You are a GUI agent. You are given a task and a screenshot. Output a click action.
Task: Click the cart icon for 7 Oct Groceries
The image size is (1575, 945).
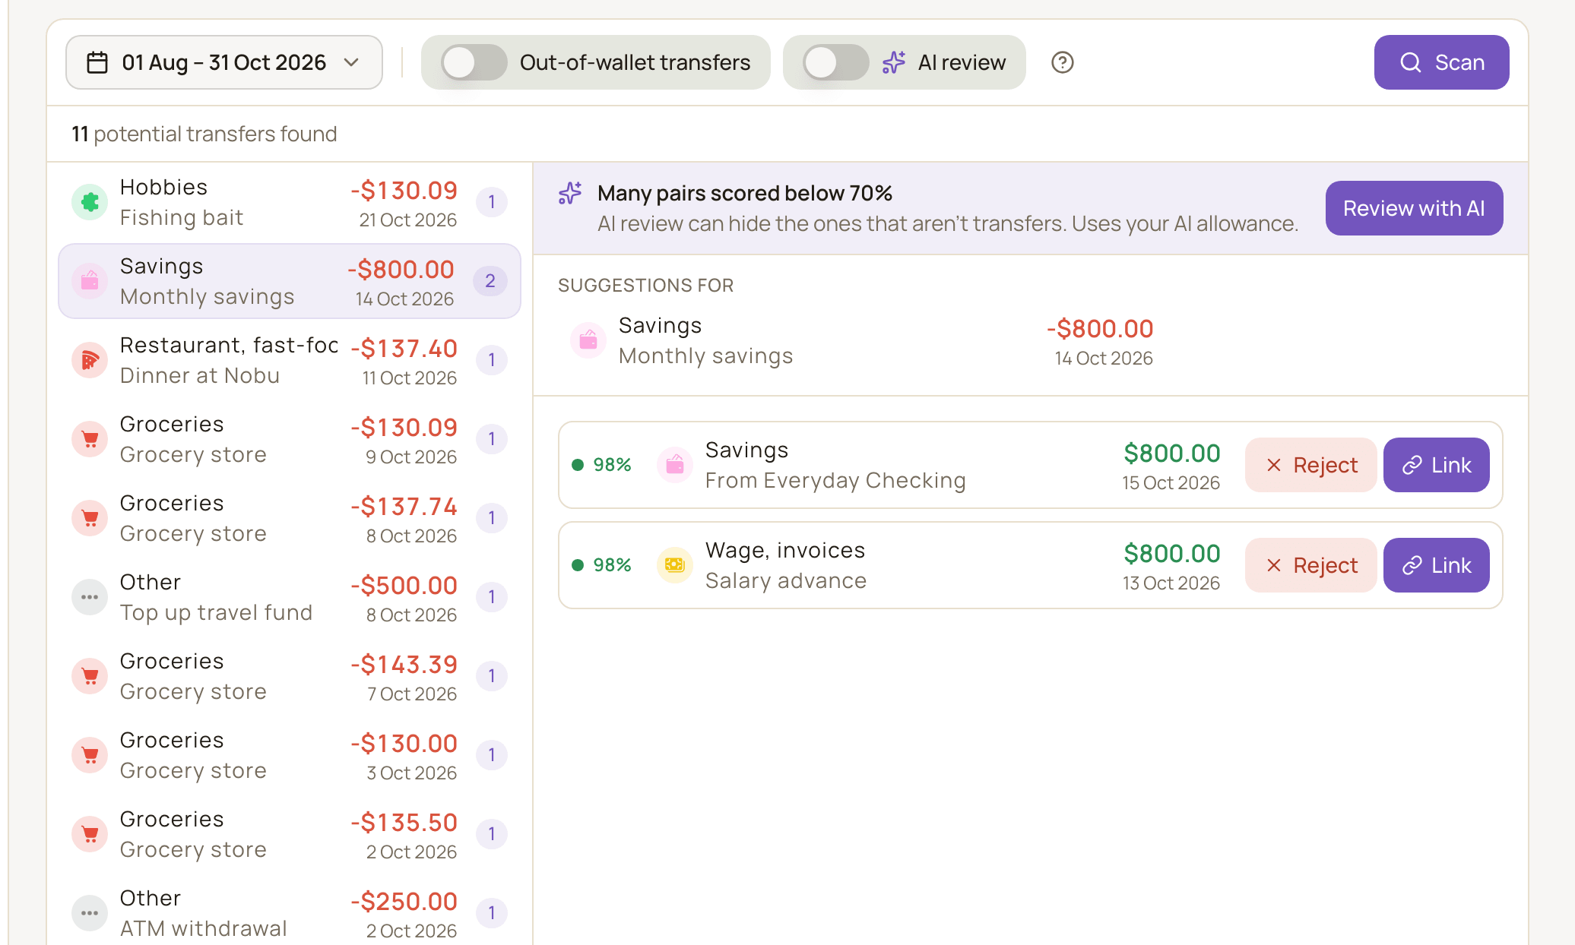click(x=90, y=676)
